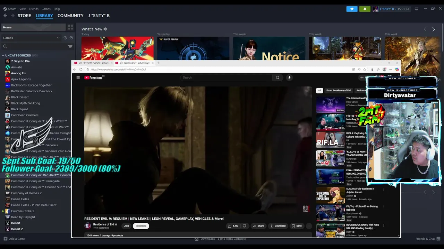Download the Resident Evil 9 video

point(278,226)
